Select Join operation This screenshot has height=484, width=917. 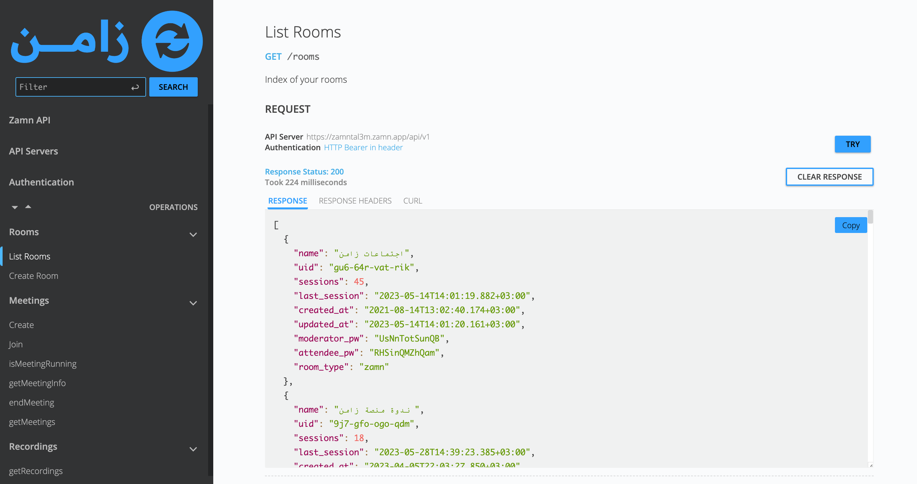[16, 344]
